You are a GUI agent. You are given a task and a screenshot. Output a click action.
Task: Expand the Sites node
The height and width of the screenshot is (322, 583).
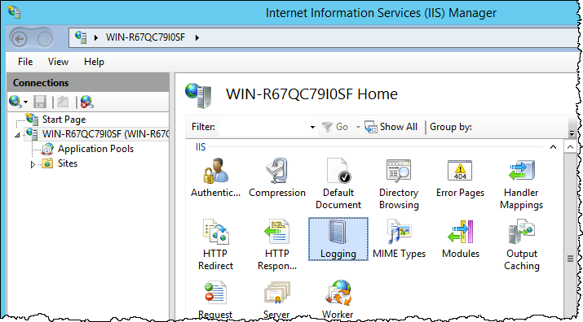33,164
